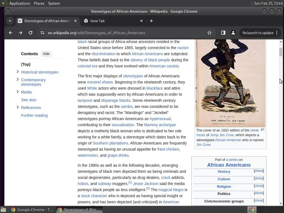Hide the Contents sidebar
Screen dimensions: 284x213
point(46,54)
